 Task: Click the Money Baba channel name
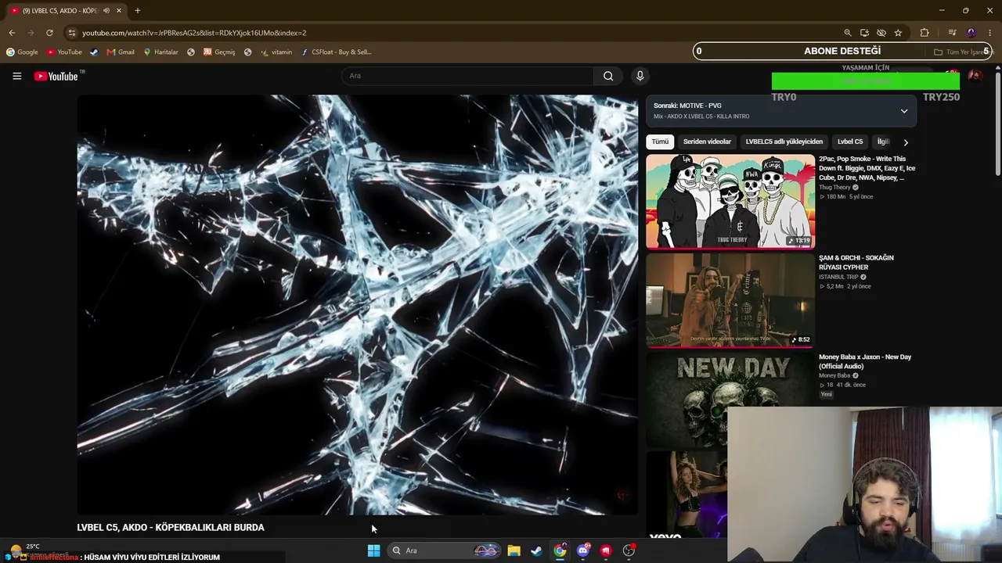[x=834, y=376]
